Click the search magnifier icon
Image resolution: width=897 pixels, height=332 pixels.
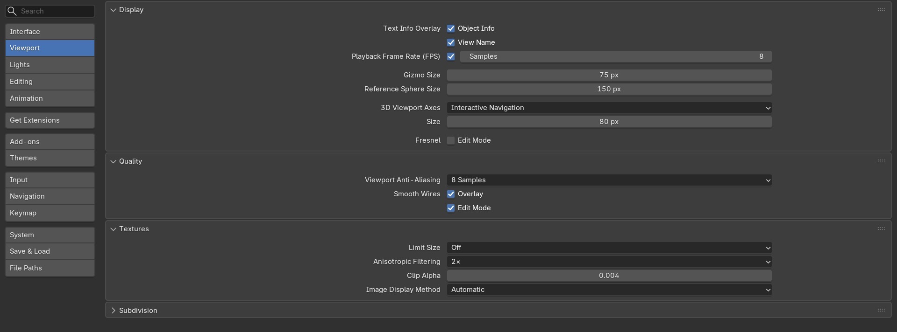click(x=12, y=11)
